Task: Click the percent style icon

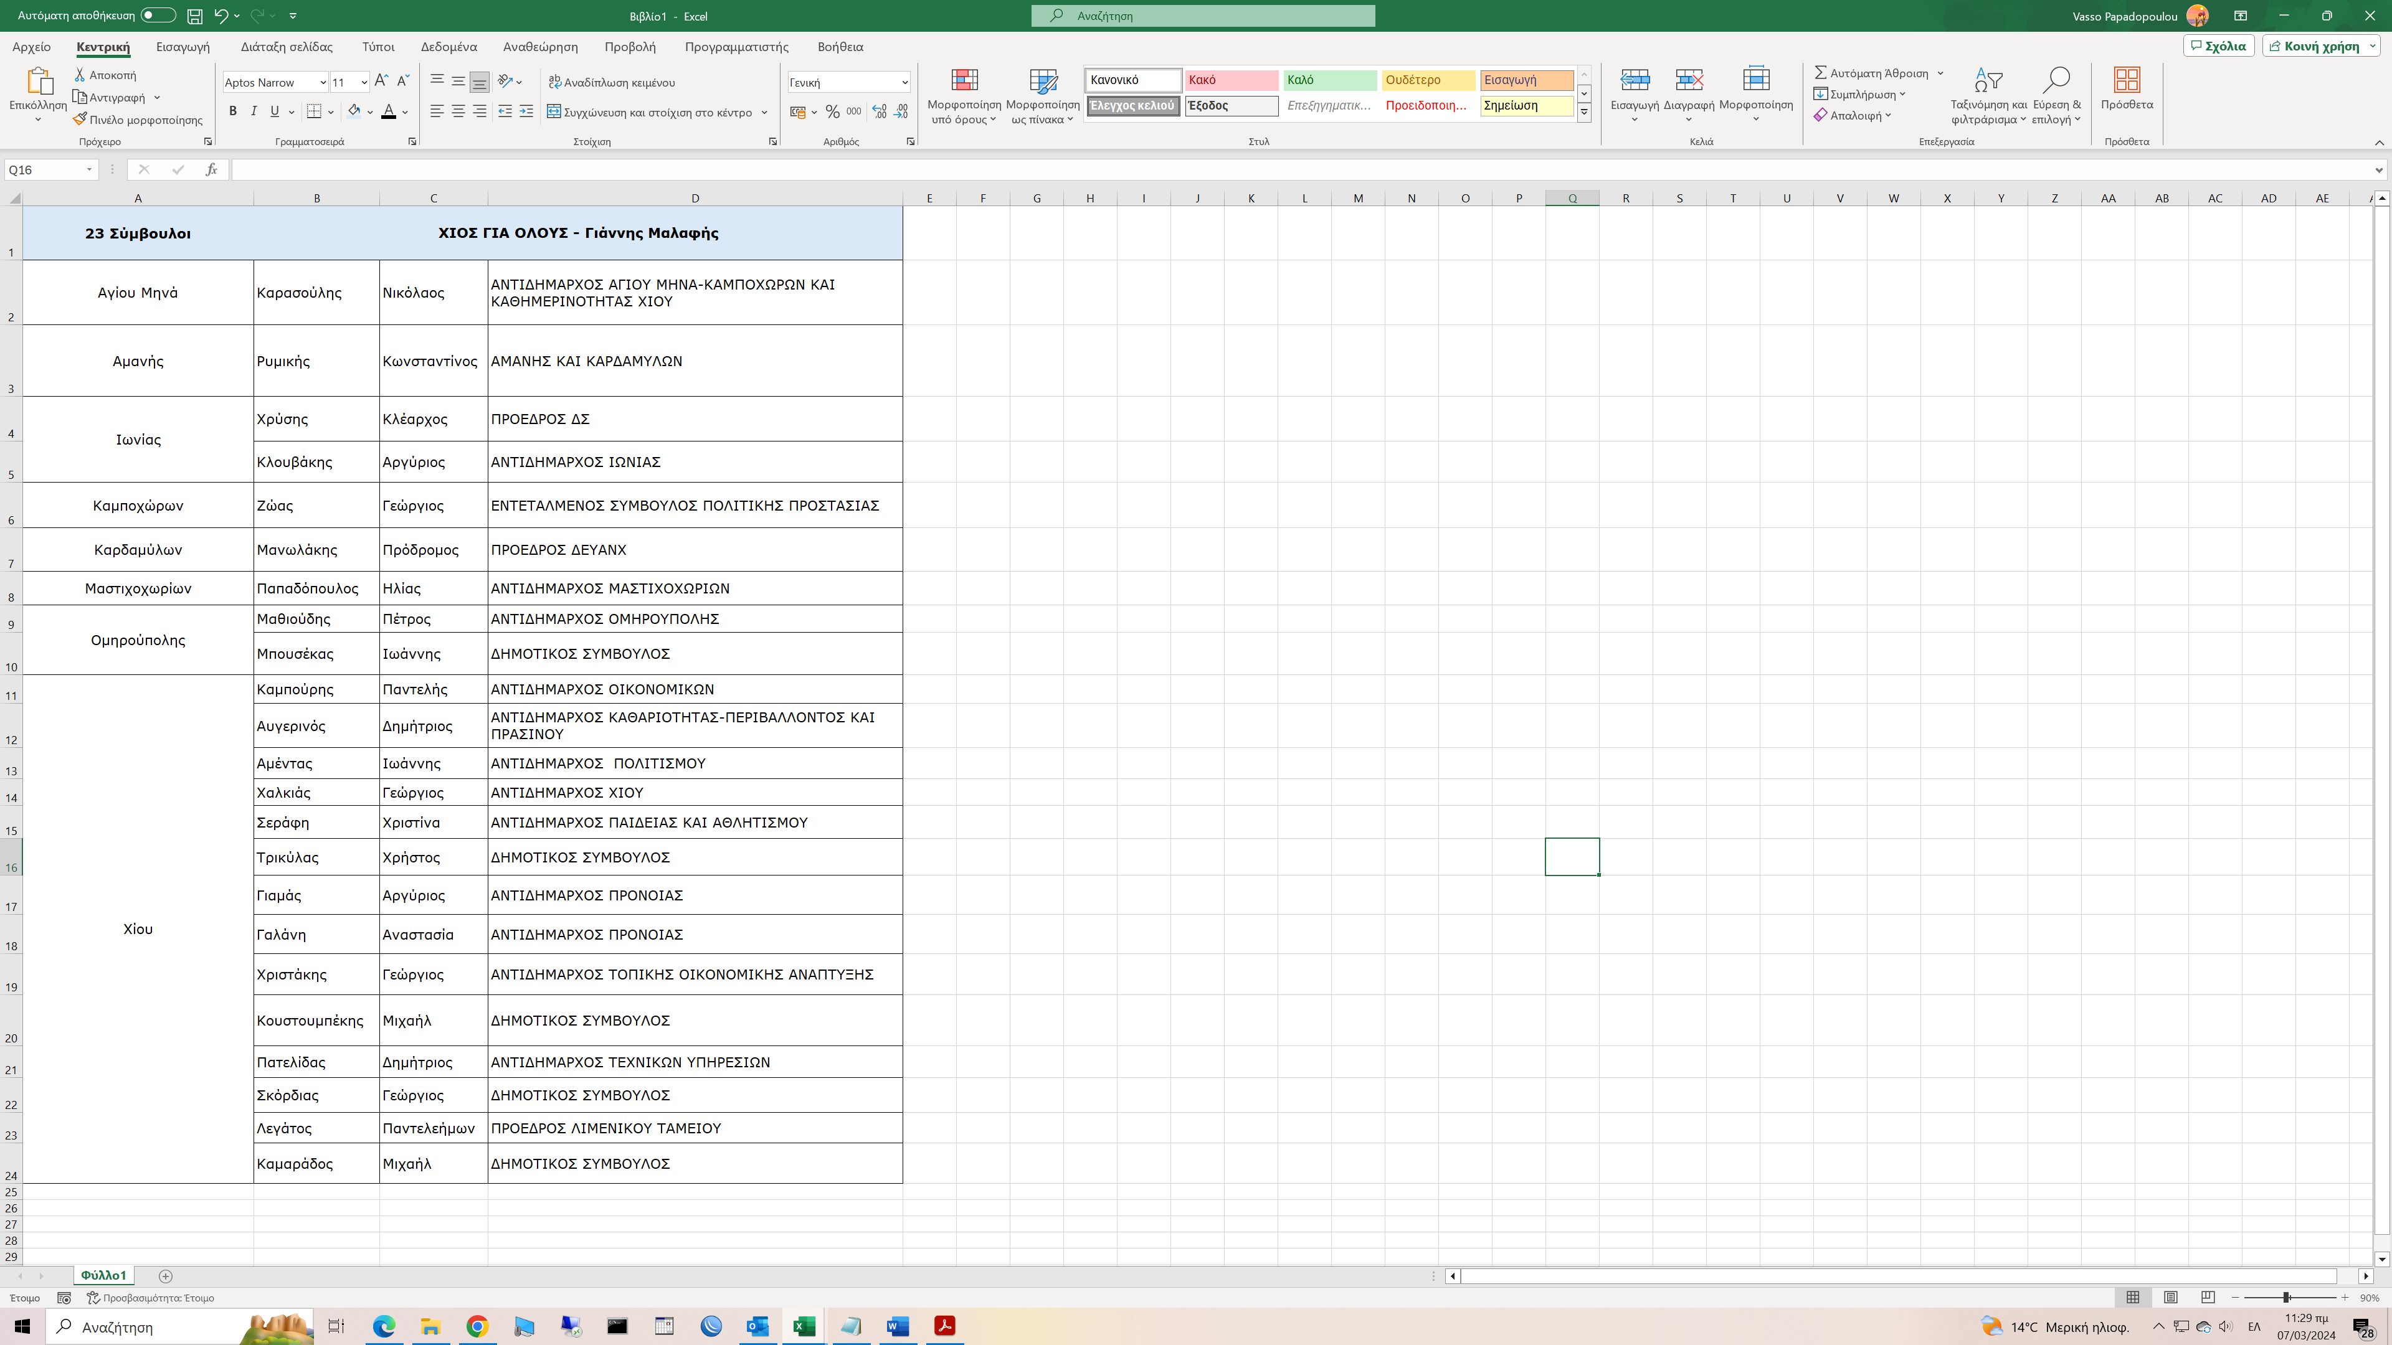Action: [x=832, y=111]
